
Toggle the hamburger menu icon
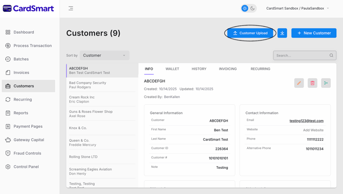click(71, 8)
